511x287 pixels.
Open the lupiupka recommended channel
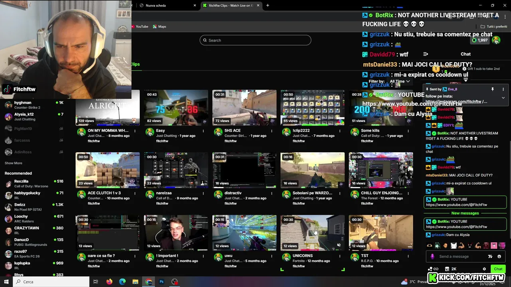(x=34, y=265)
